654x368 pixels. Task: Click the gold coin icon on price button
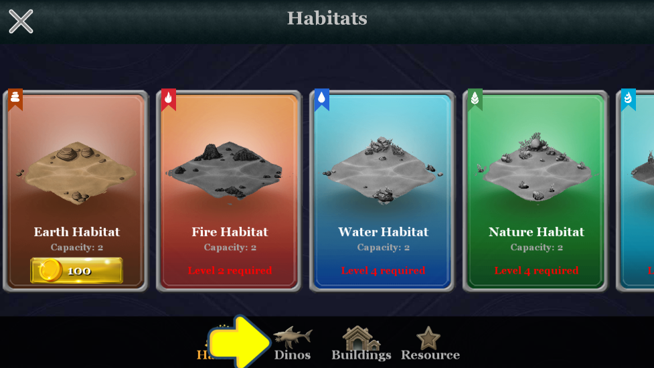pyautogui.click(x=50, y=270)
